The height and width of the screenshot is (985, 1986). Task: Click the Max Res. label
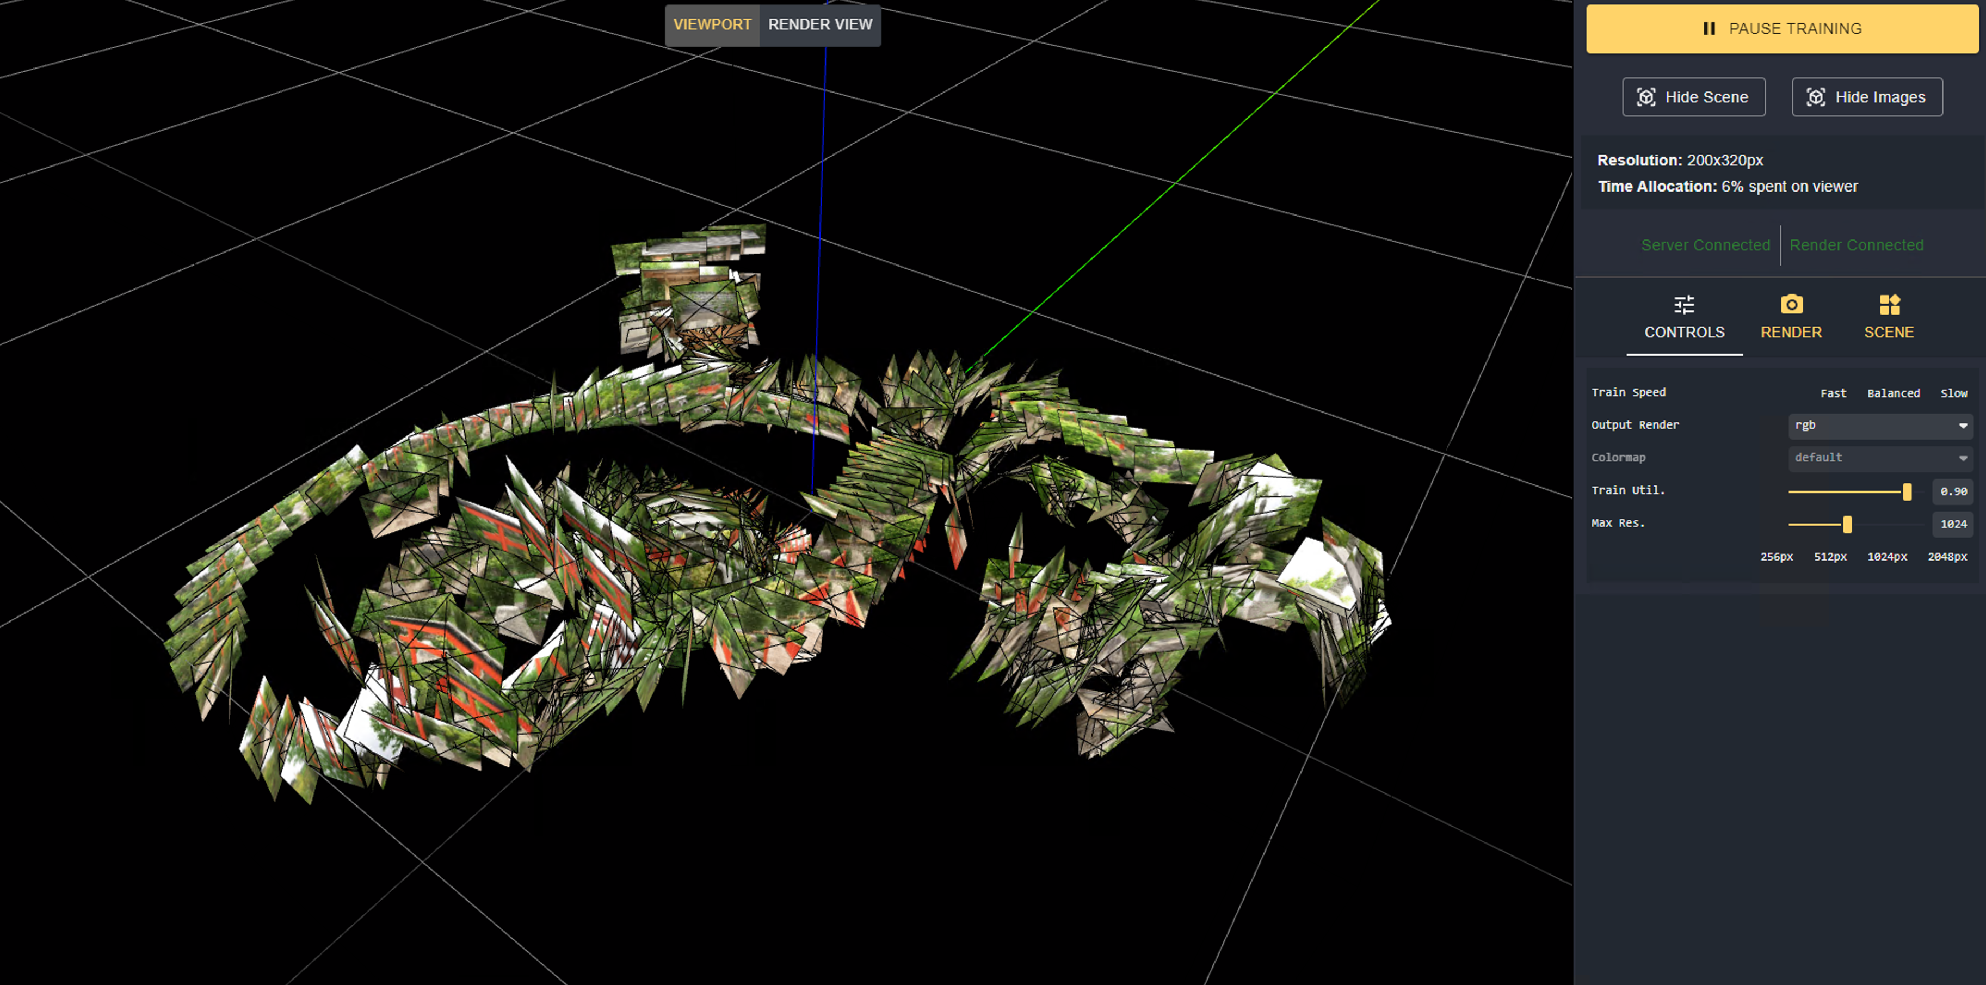click(1618, 524)
